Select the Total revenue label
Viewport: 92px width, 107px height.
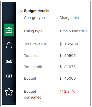[x=35, y=44]
